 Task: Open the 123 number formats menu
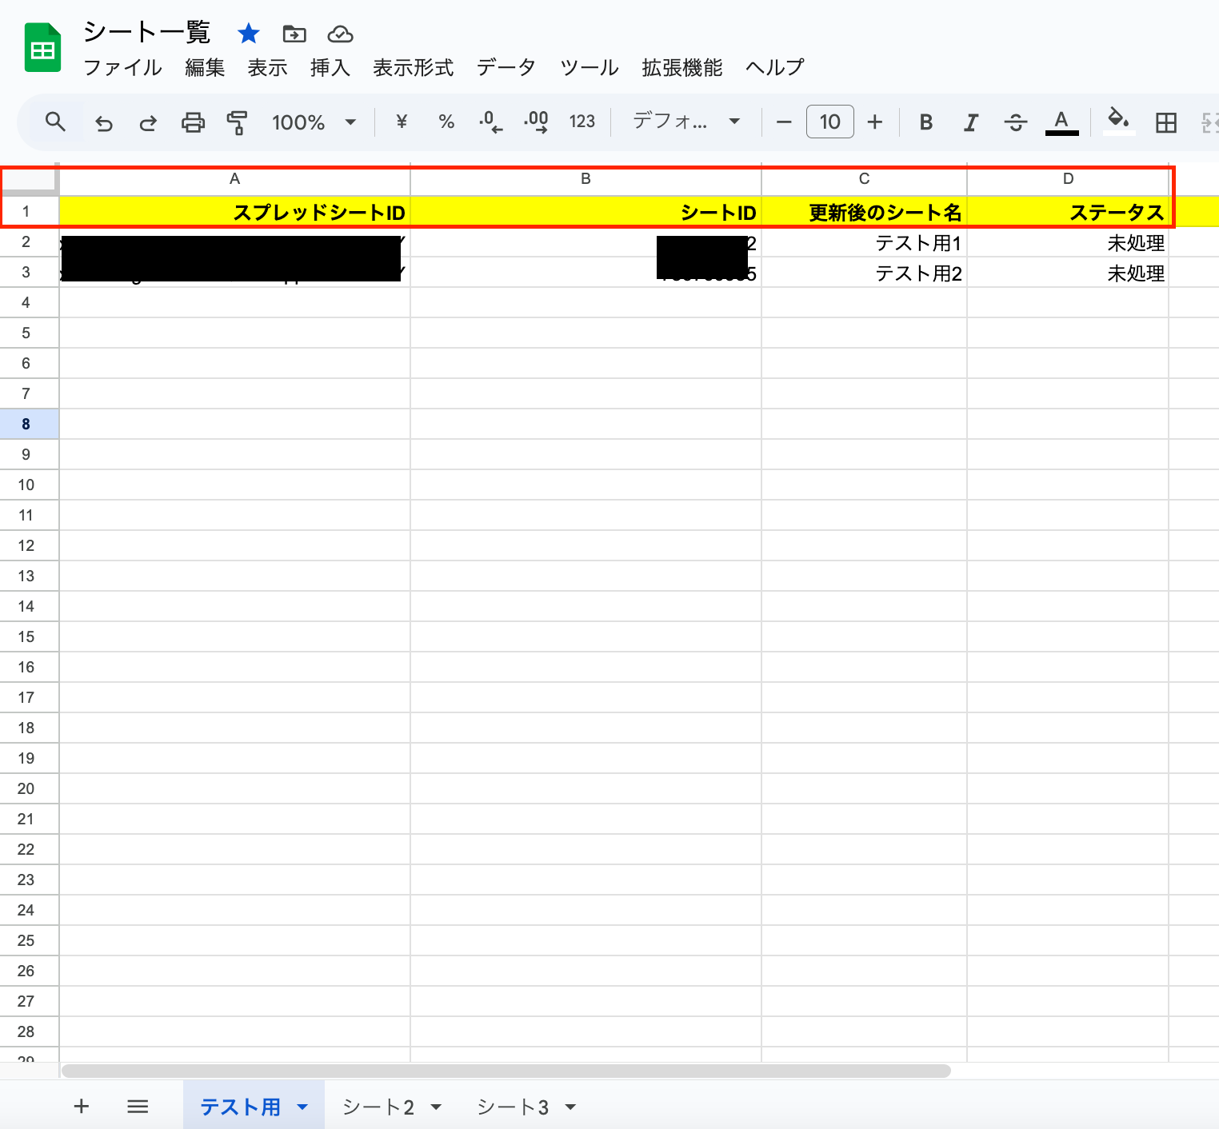pyautogui.click(x=582, y=122)
